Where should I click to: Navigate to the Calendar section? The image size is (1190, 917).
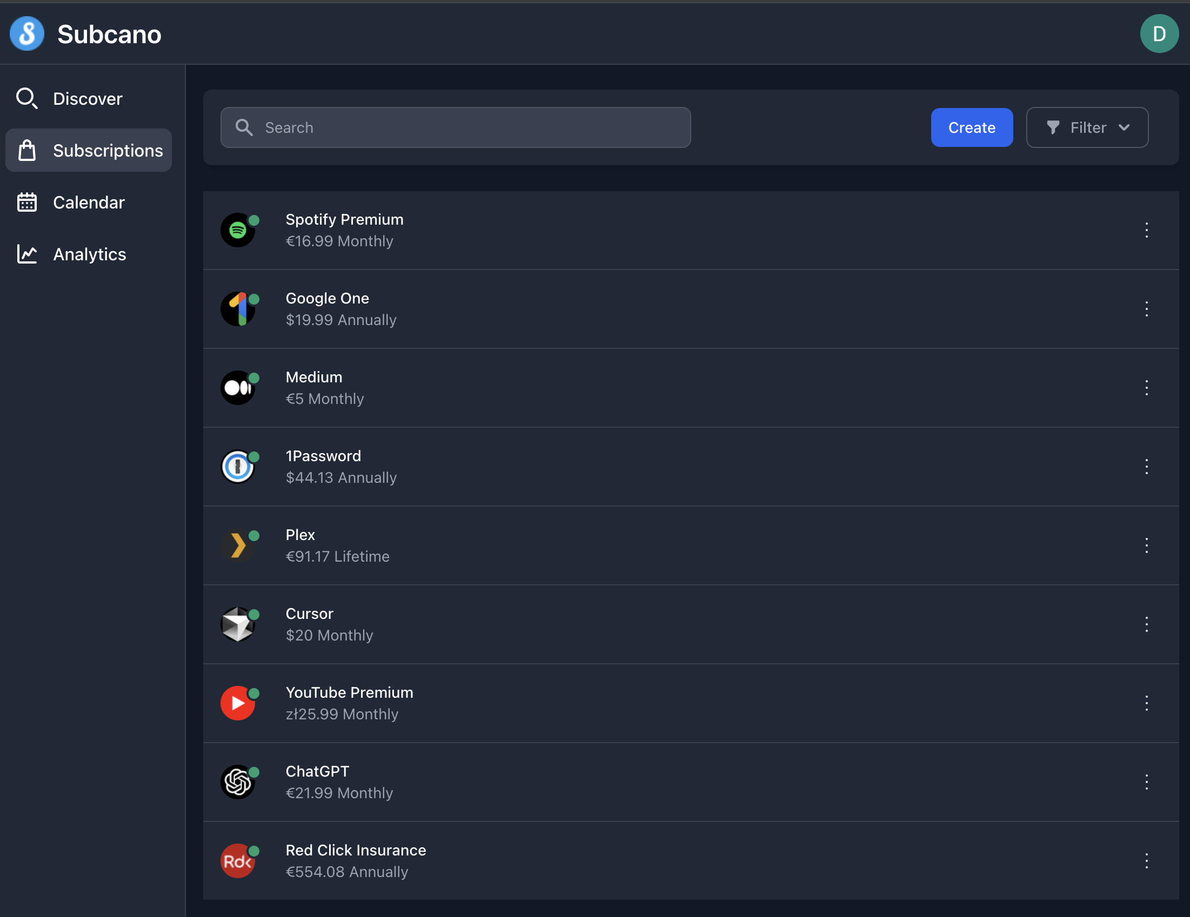89,202
